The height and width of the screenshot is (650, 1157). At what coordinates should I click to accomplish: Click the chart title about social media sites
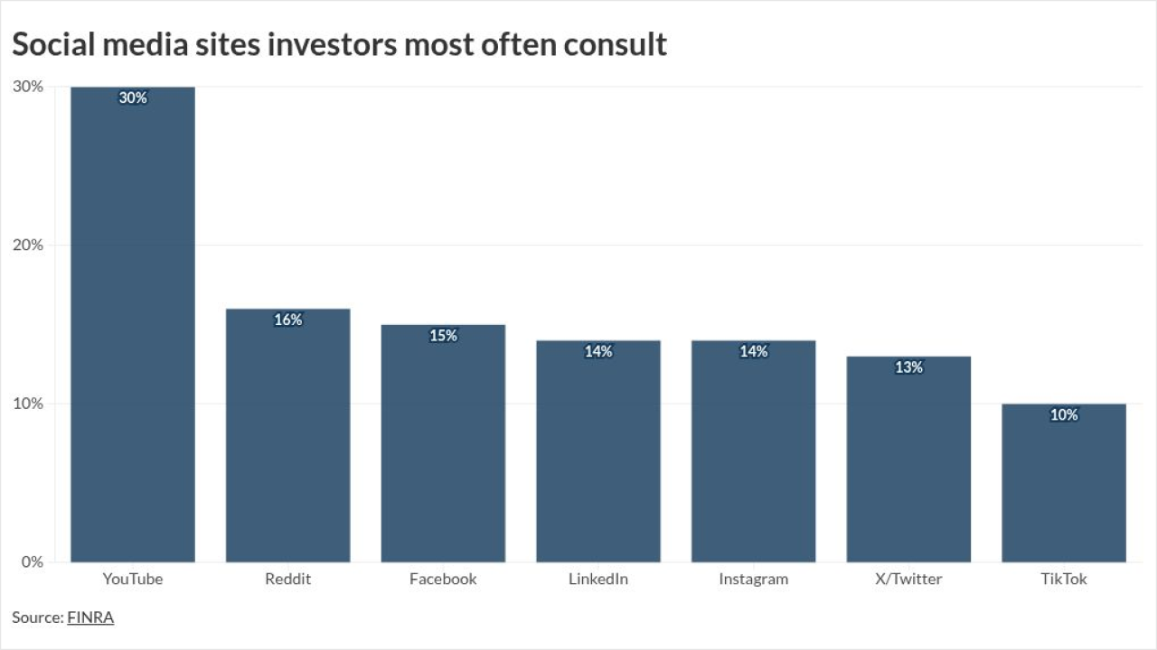[339, 42]
